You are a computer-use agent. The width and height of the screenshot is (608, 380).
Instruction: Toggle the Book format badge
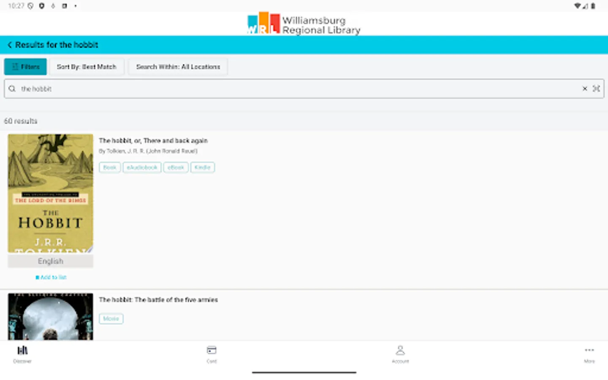click(x=109, y=167)
